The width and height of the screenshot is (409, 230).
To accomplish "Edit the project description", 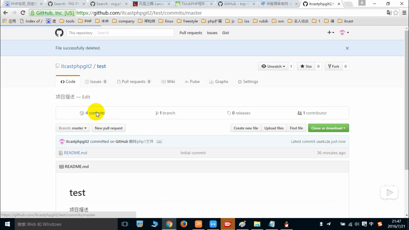I will pyautogui.click(x=86, y=97).
